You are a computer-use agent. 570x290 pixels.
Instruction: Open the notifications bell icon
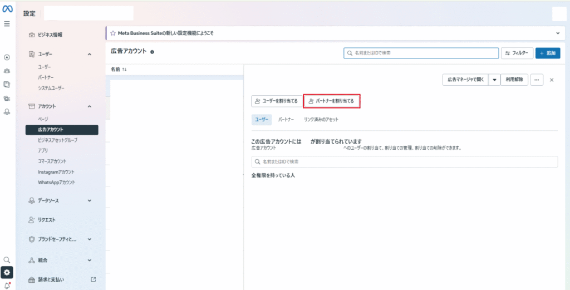7,285
